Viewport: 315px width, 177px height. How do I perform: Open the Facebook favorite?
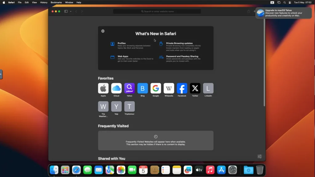tap(182, 88)
